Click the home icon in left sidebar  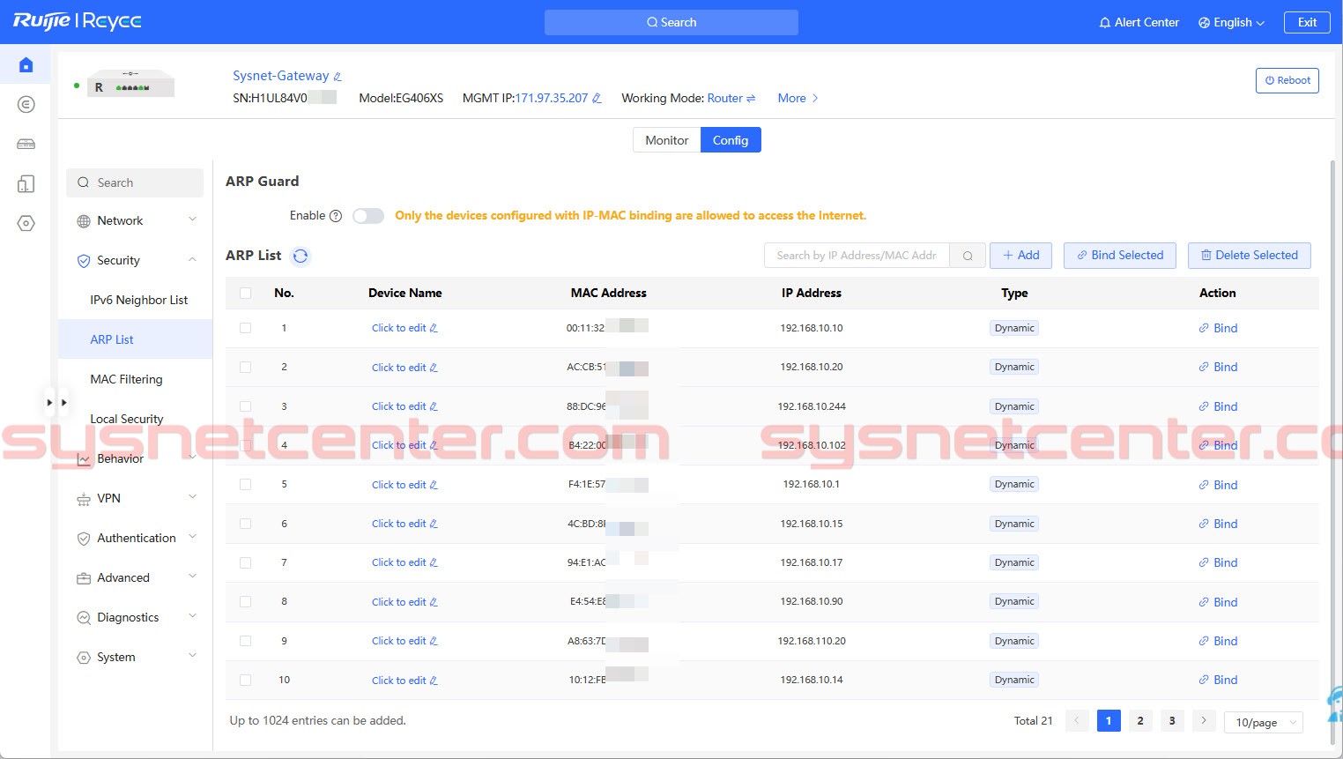click(x=26, y=65)
